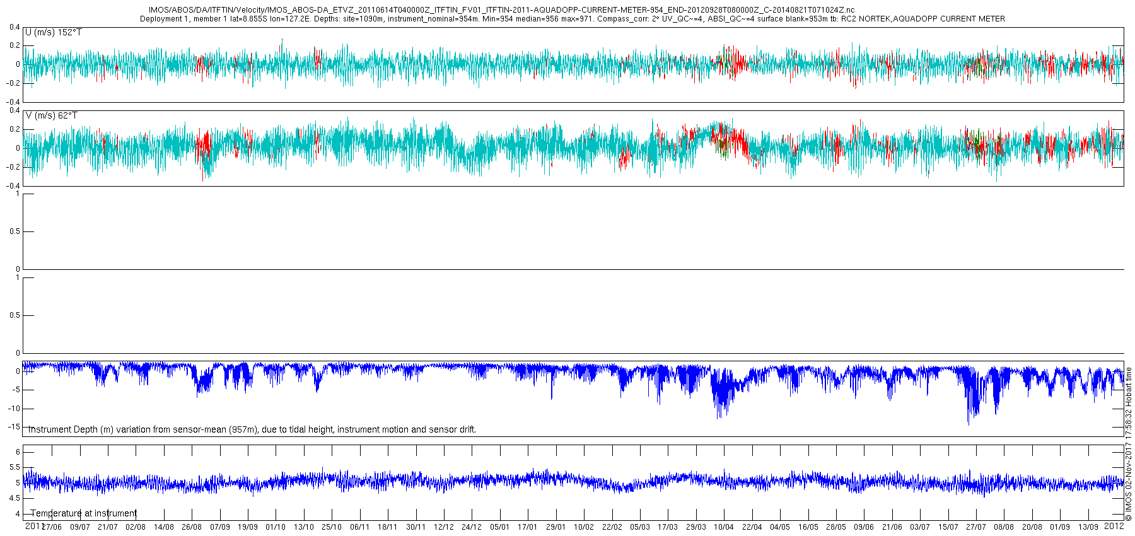Click the "01/10" date tick label
This screenshot has height=536, width=1135.
(276, 527)
